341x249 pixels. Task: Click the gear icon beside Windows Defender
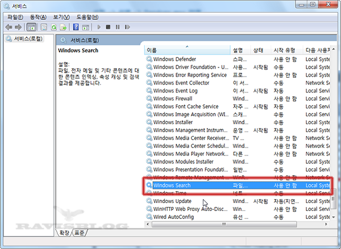(149, 59)
